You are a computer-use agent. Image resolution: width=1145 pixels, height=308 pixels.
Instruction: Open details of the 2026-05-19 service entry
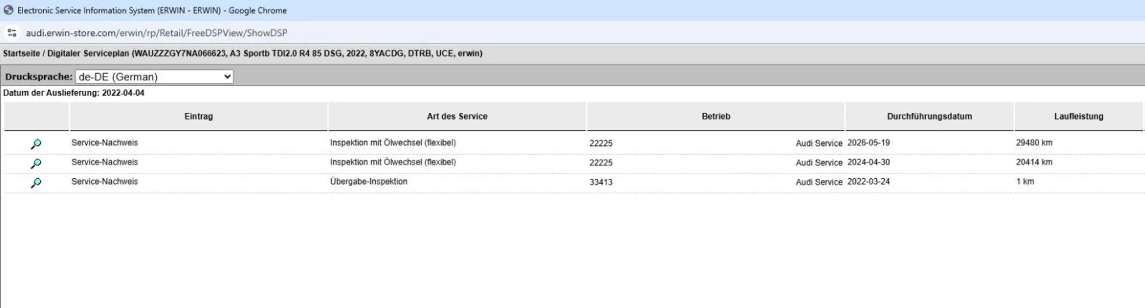point(36,144)
